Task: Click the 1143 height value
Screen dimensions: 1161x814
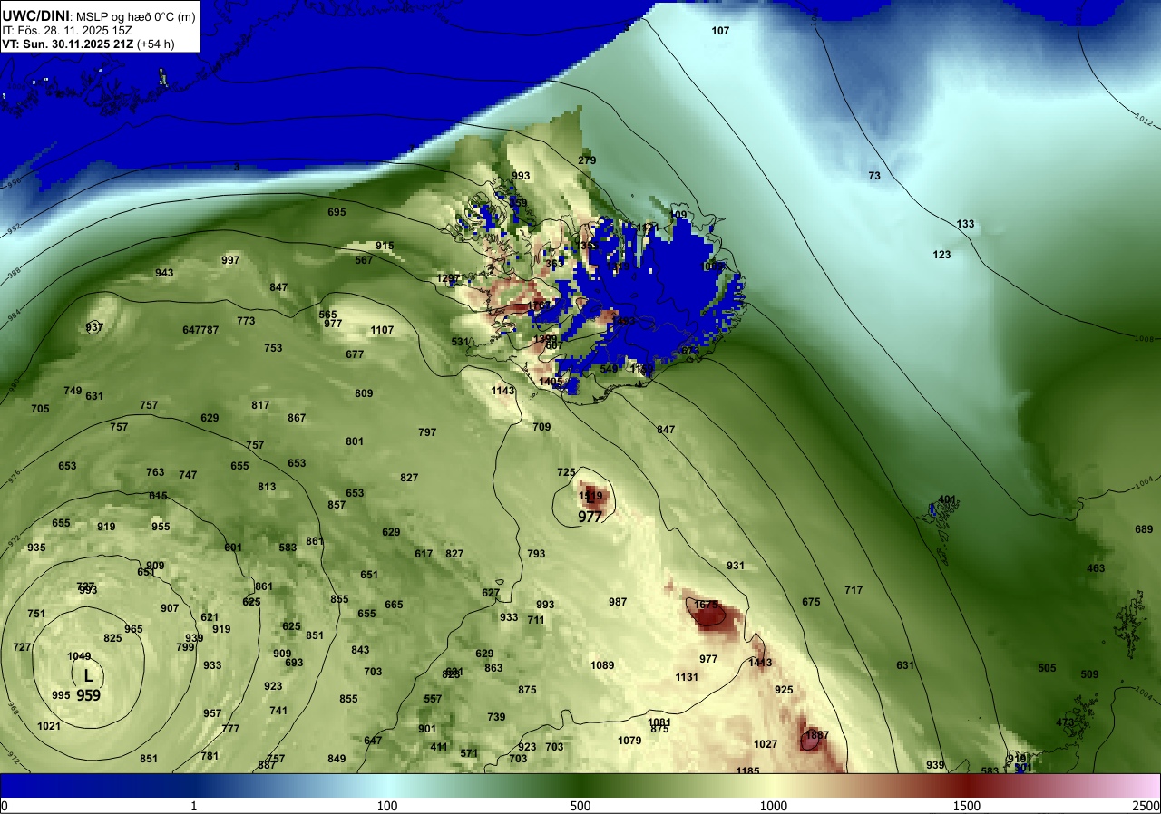Action: [x=502, y=391]
